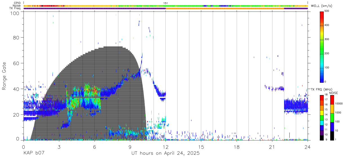This screenshot has height=159, width=346.
Task: Click the x-axis tick label 24
Action: click(307, 147)
